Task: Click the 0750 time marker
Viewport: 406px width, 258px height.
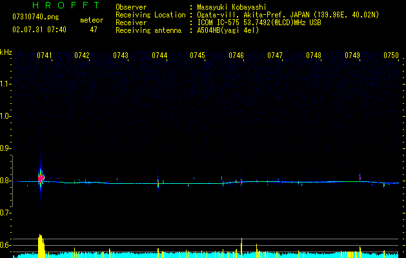Action: pos(391,55)
